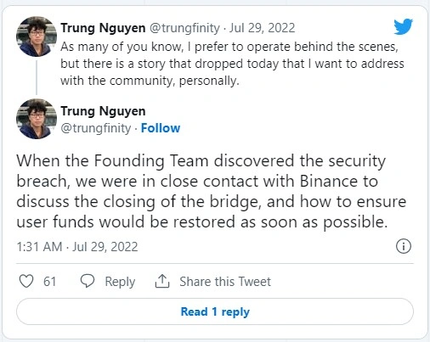
Task: Open the 1:31 AM · Jul 29, 2022 timestamp
Action: (77, 247)
